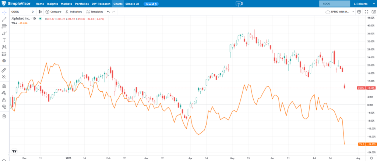Open the candlestick chart style selector

(40, 12)
